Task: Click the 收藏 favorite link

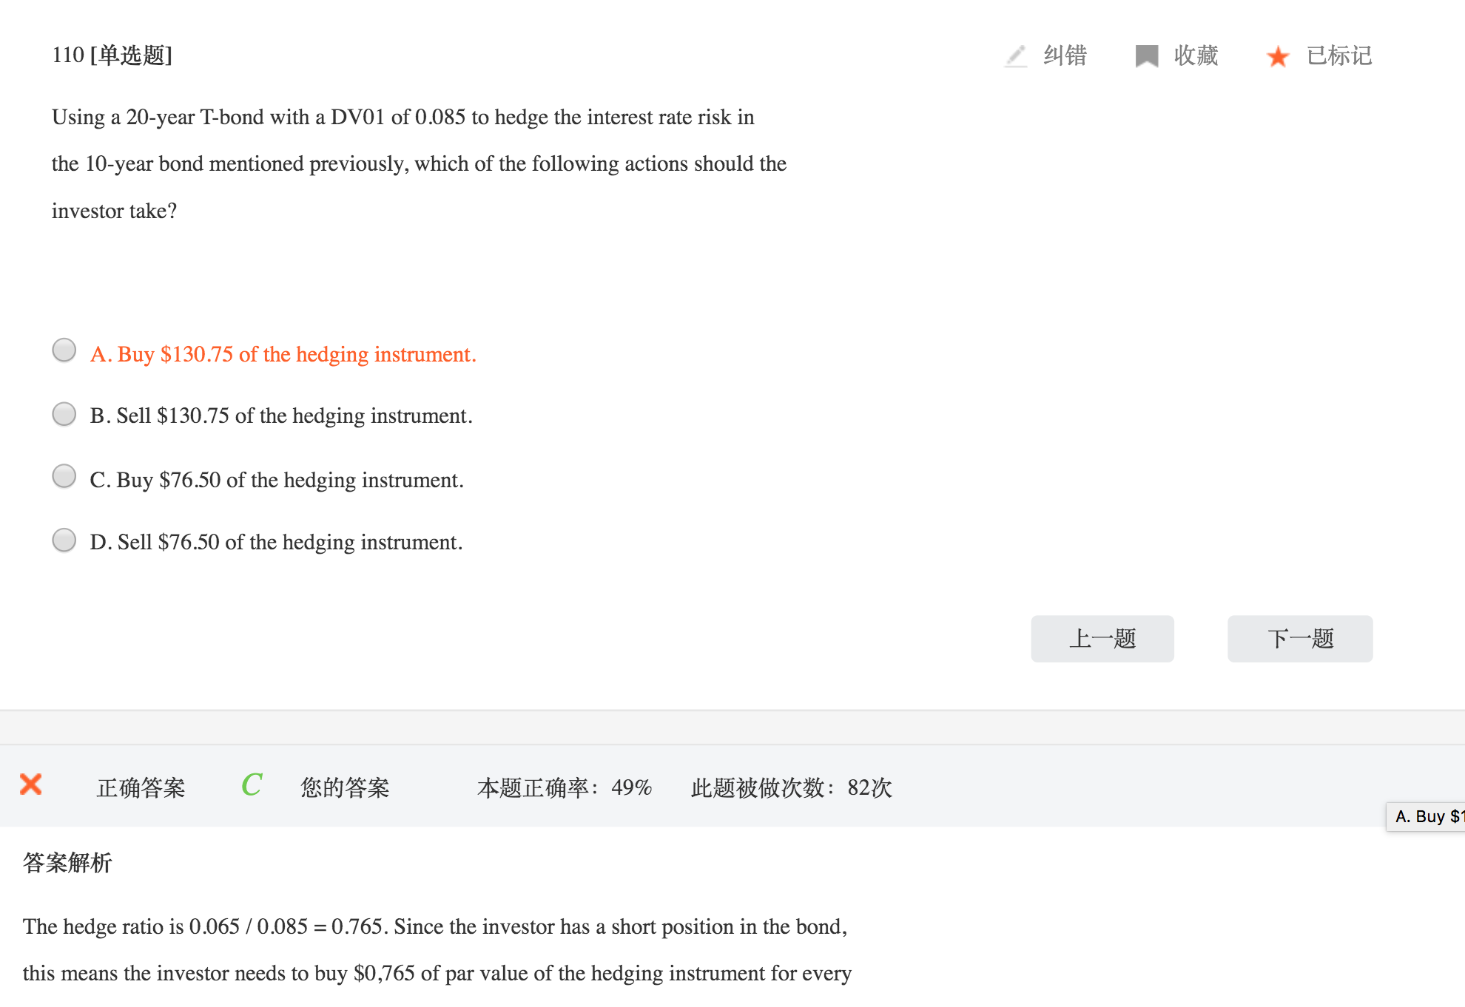Action: 1196,56
